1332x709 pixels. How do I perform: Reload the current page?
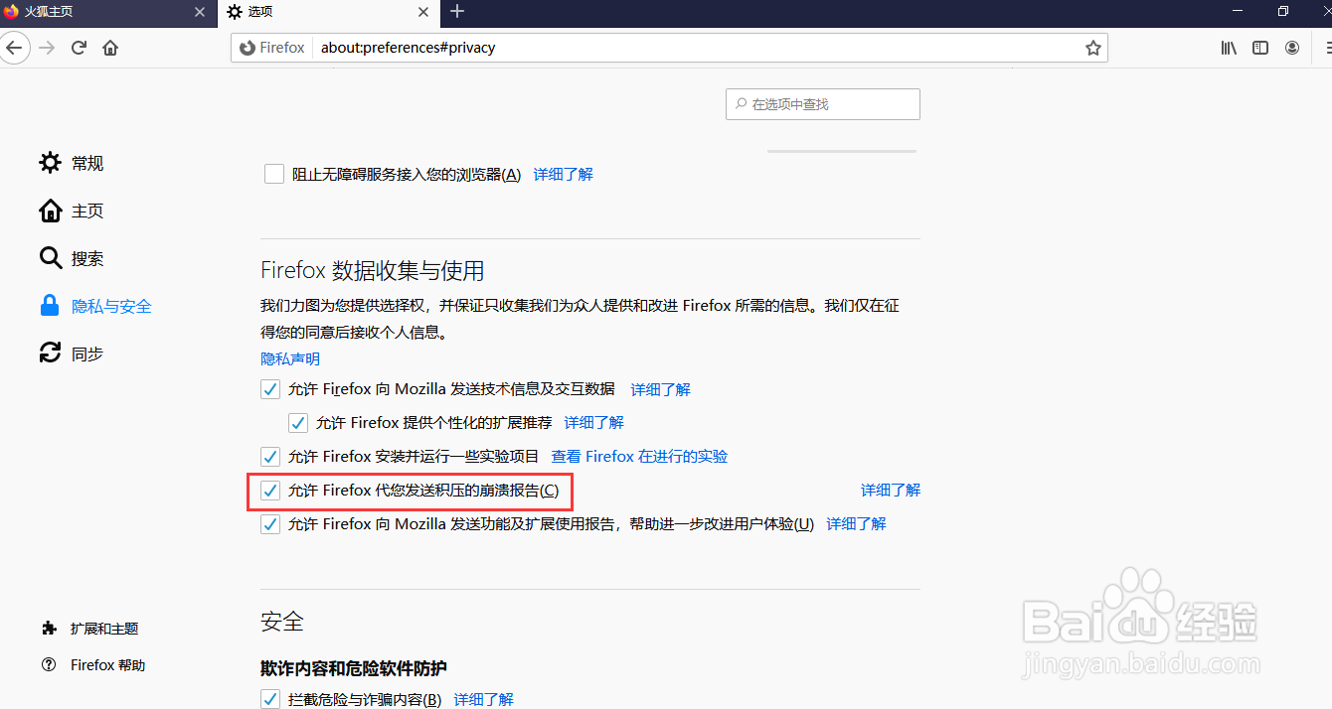point(79,48)
